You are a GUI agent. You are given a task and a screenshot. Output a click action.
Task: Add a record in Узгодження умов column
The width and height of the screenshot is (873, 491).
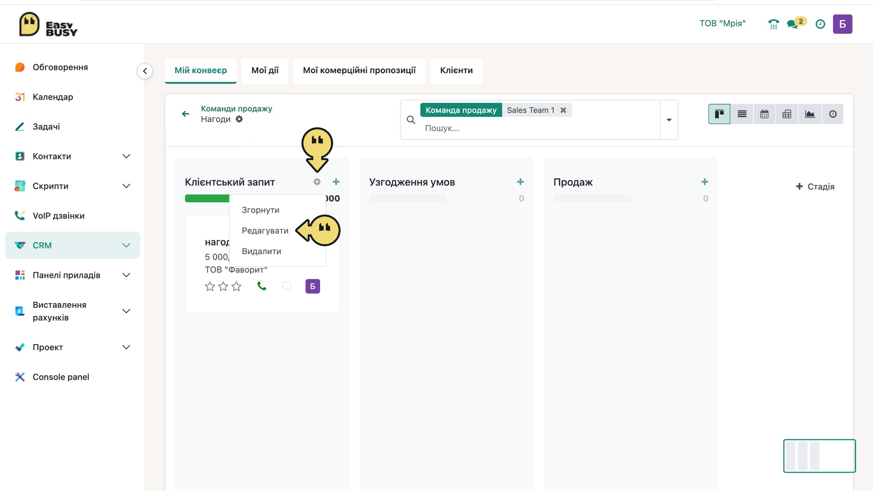[521, 182]
